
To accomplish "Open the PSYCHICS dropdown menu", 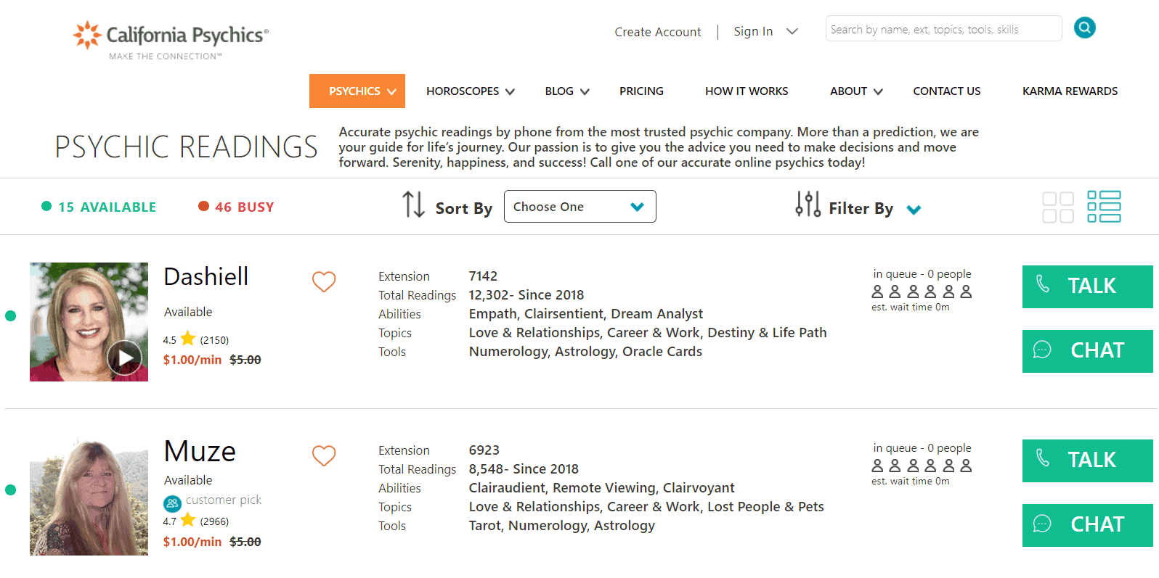I will click(357, 91).
